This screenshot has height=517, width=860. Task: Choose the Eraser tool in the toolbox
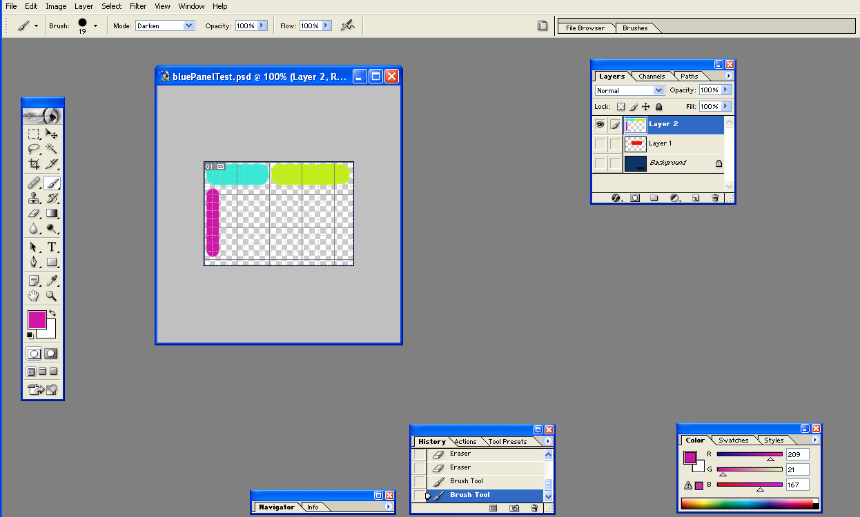[x=34, y=214]
